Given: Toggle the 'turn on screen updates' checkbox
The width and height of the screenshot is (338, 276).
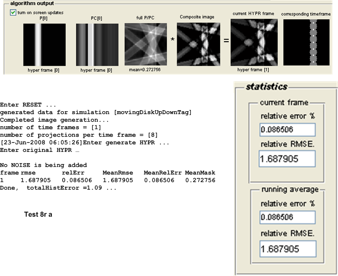Looking at the screenshot, I should pos(13,12).
